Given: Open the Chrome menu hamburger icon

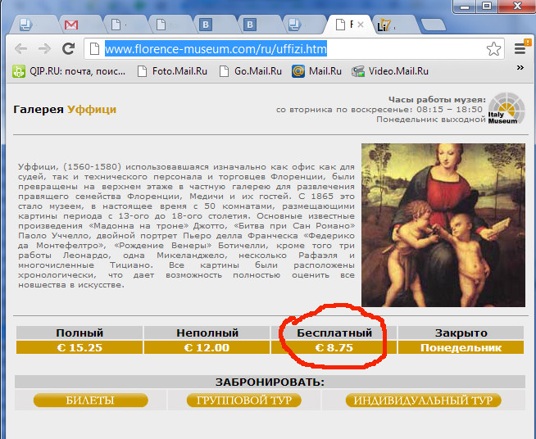Looking at the screenshot, I should (x=521, y=48).
